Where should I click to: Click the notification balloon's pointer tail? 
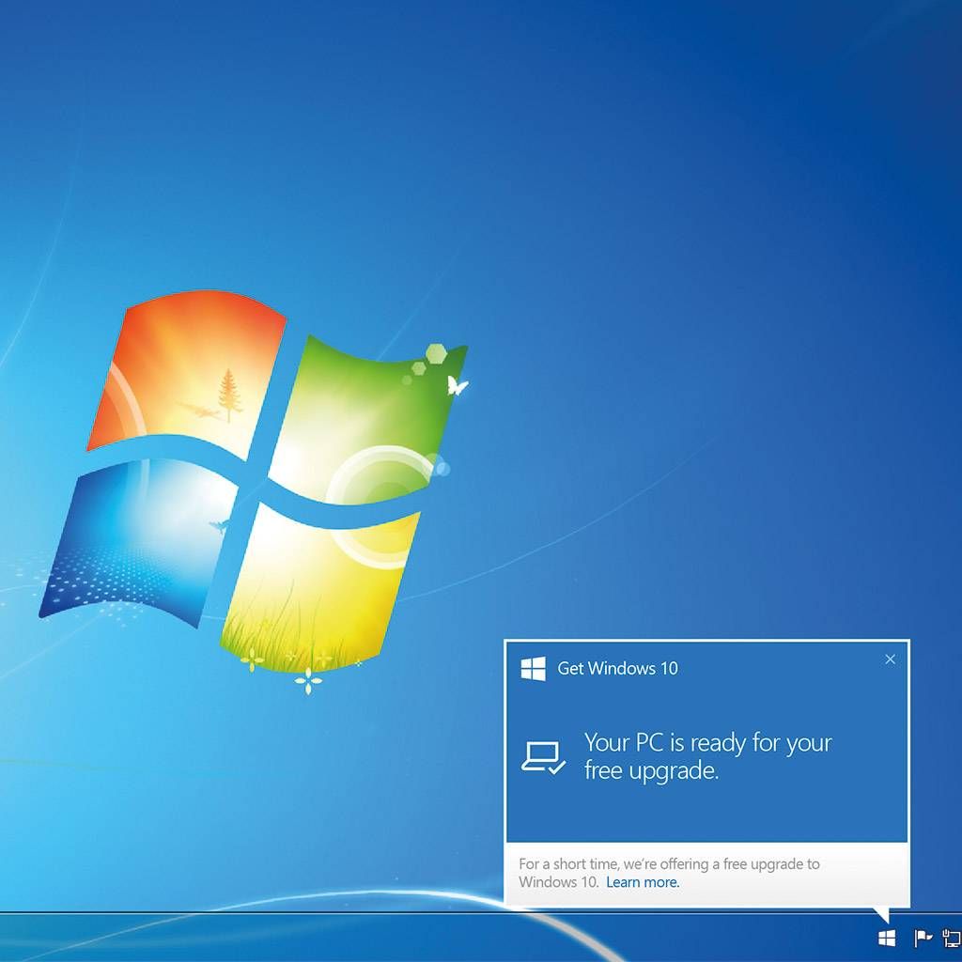(880, 914)
